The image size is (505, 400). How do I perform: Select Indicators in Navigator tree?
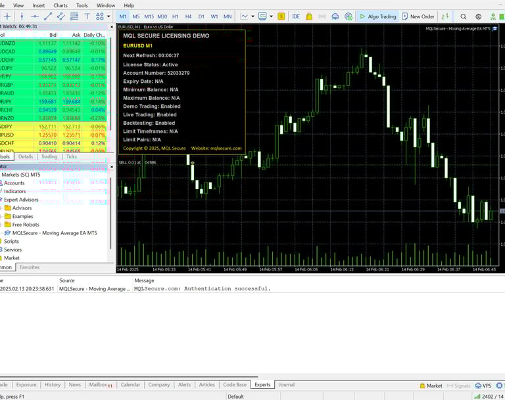point(15,191)
